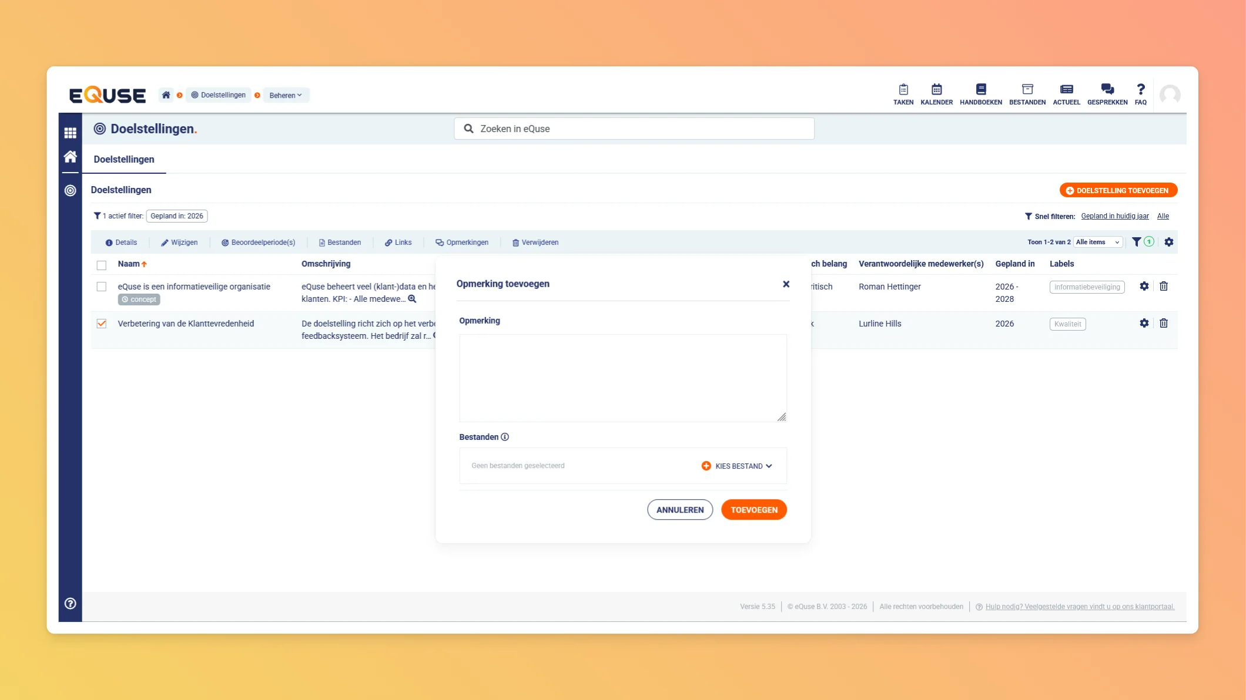Image resolution: width=1246 pixels, height=700 pixels.
Task: Check the informatieveilige organisatie row checkbox
Action: (x=102, y=287)
